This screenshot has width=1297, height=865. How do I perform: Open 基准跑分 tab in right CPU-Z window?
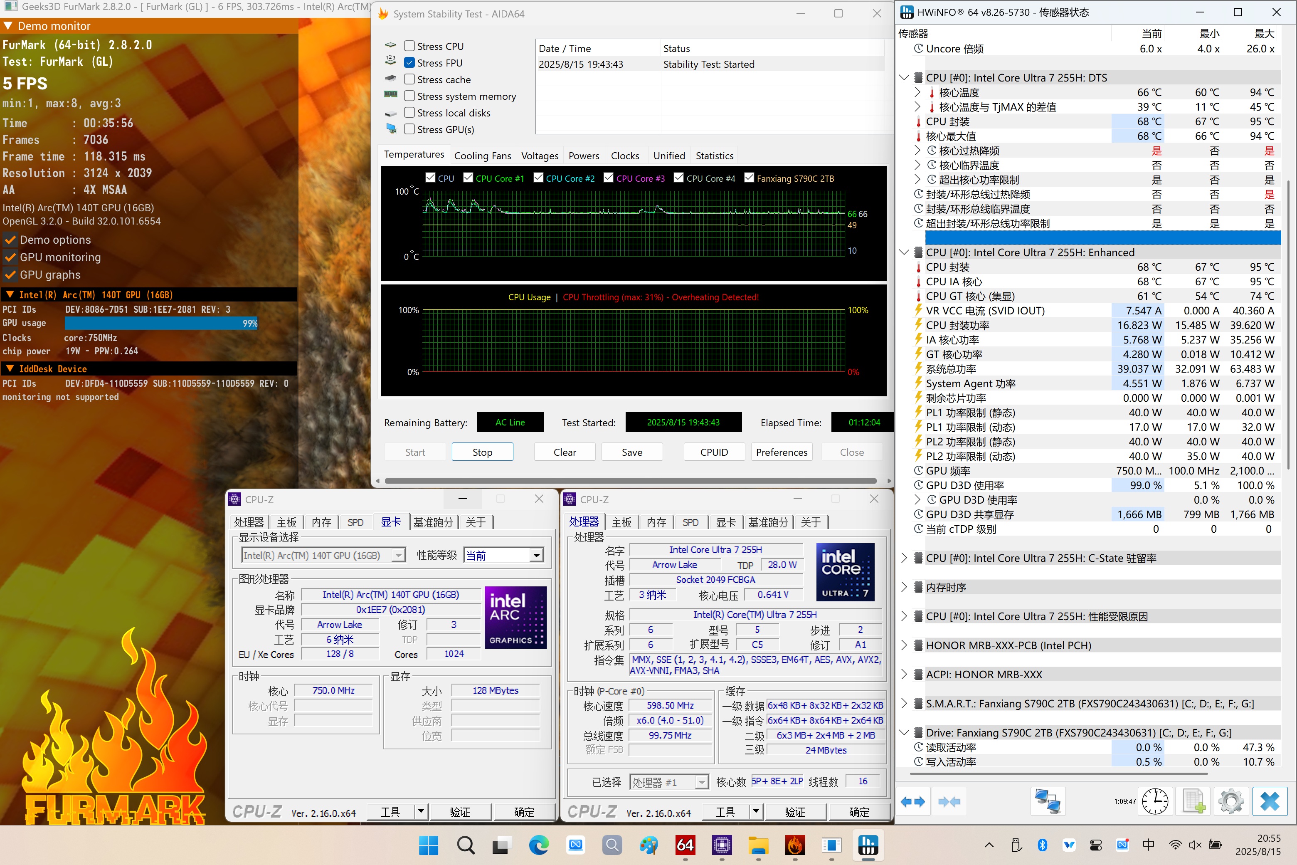tap(768, 522)
